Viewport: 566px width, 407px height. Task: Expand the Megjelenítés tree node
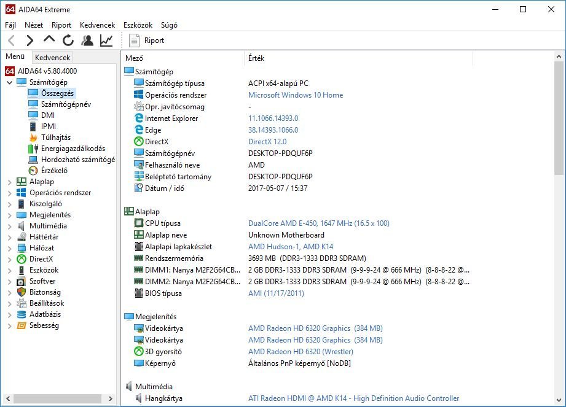pyautogui.click(x=9, y=215)
